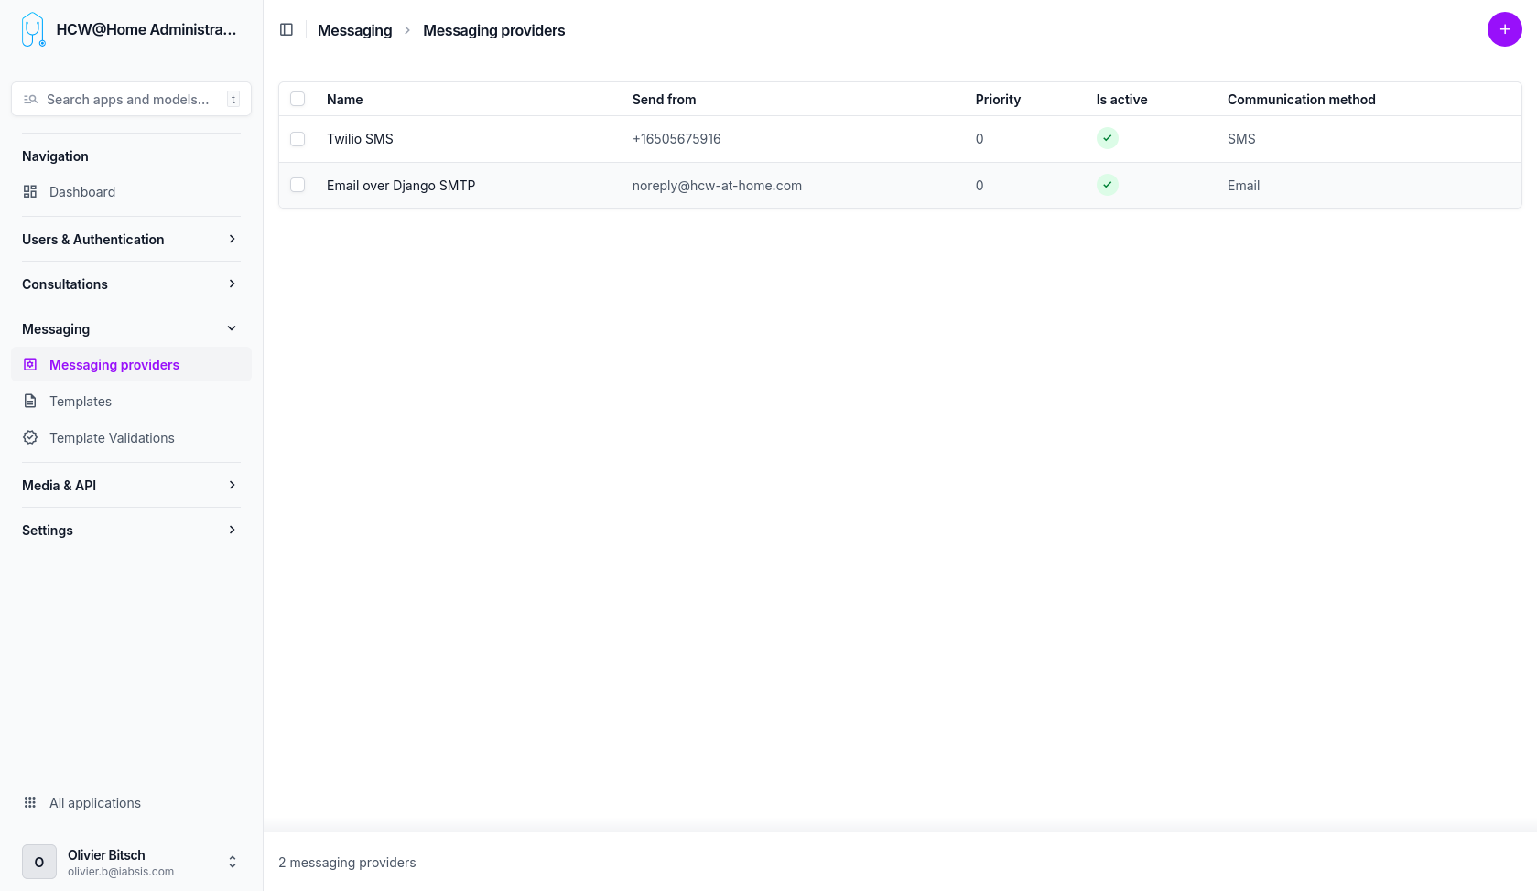1537x891 pixels.
Task: Toggle the sidebar collapse icon
Action: pos(287,30)
